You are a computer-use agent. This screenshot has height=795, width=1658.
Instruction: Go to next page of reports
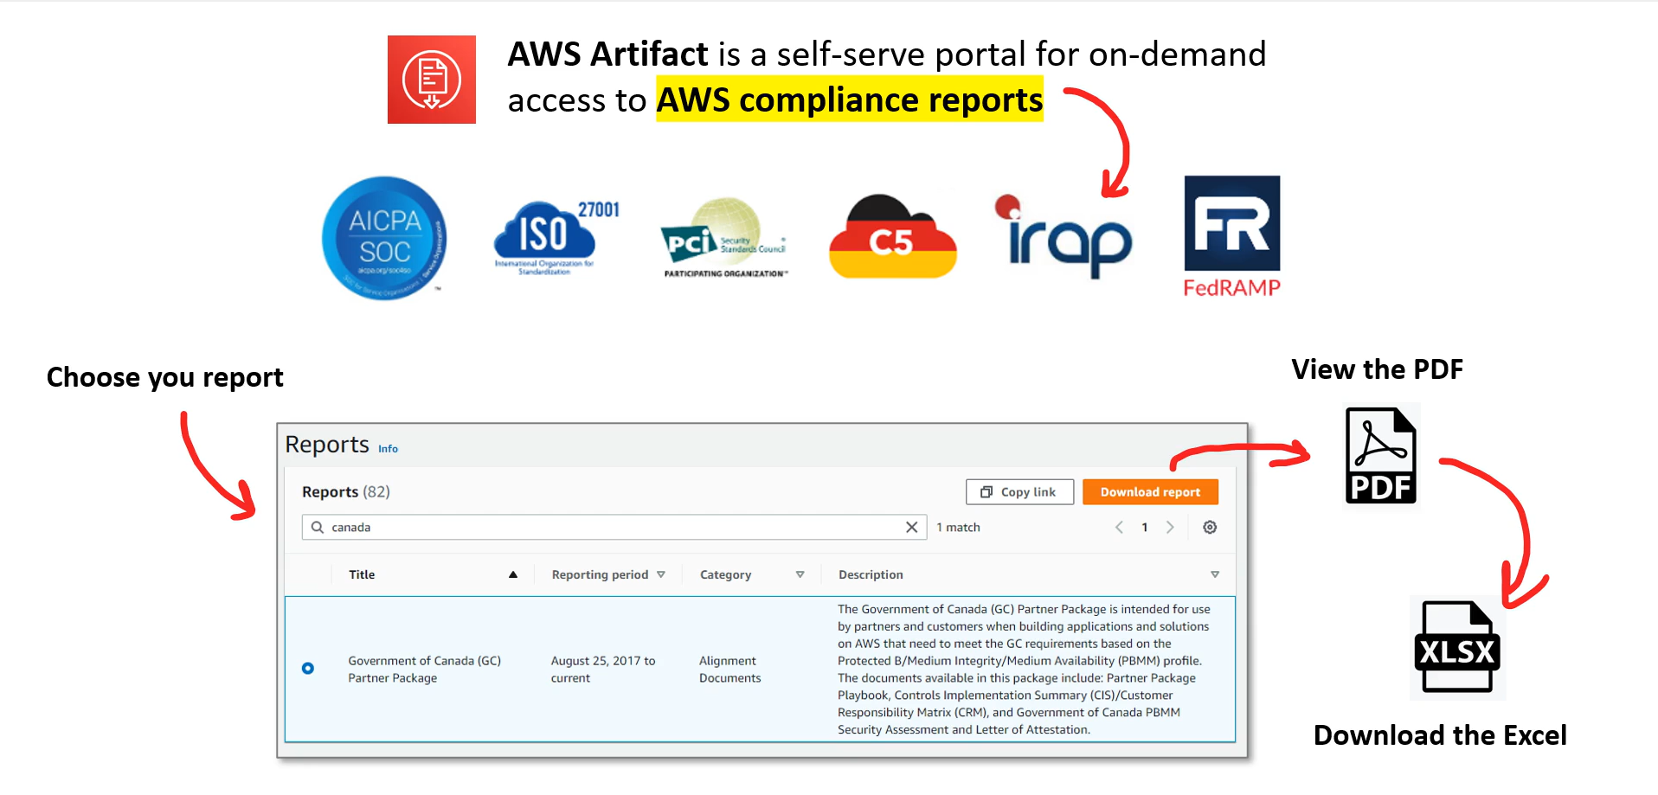click(1170, 527)
